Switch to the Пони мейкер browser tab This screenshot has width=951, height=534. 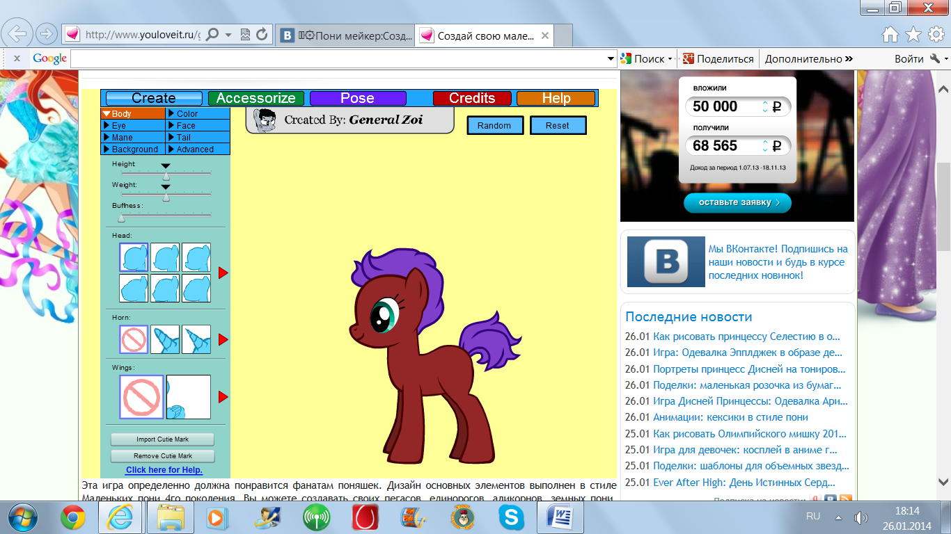pyautogui.click(x=345, y=35)
